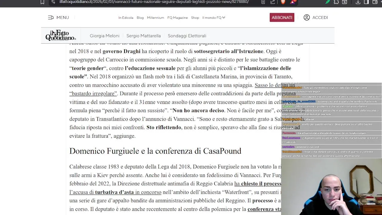Screen dimensions: 382x215
Task: Open Brave Shields lion icon
Action: coord(283,2)
